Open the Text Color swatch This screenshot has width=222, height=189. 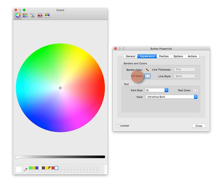pyautogui.click(x=196, y=90)
